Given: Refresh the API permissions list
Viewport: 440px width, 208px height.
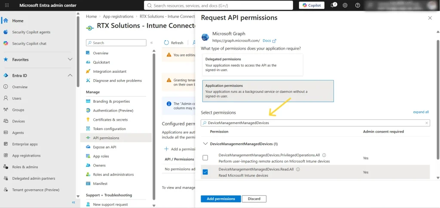Looking at the screenshot, I should coord(174,43).
